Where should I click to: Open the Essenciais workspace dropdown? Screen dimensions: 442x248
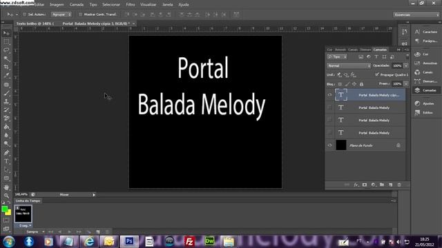pos(416,14)
